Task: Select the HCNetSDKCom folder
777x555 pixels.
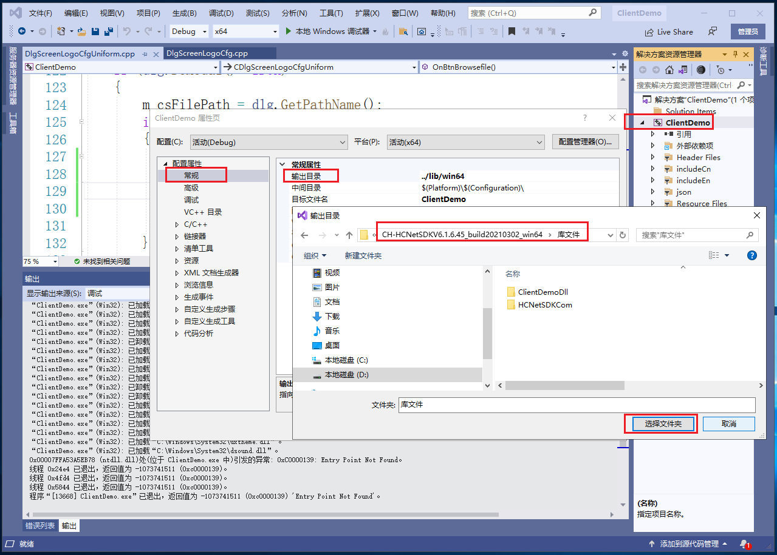Action: pyautogui.click(x=539, y=305)
